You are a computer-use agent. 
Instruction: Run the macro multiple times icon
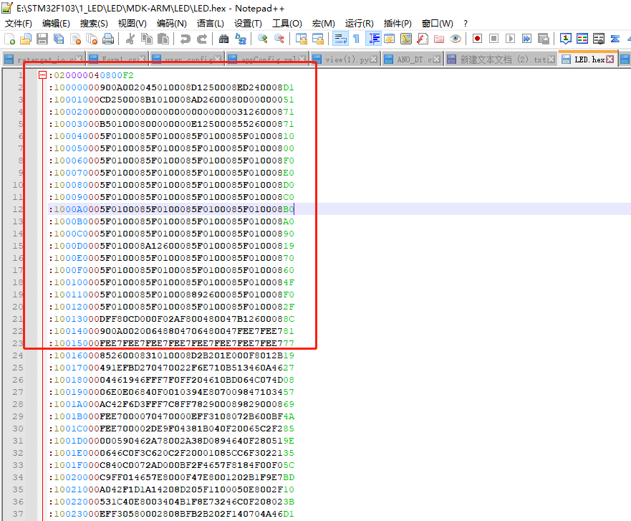[526, 39]
